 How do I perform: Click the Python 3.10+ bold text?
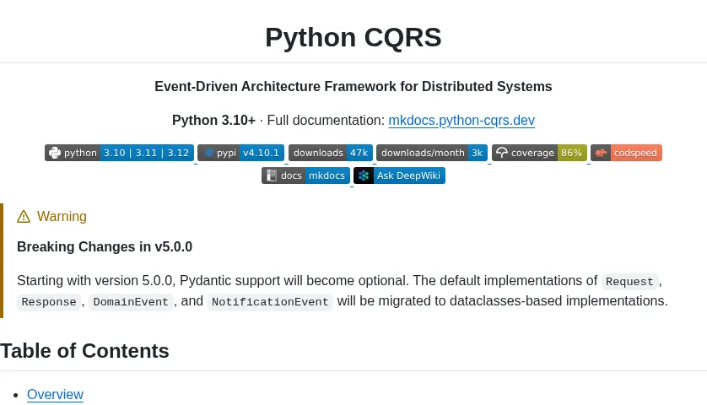(x=213, y=121)
